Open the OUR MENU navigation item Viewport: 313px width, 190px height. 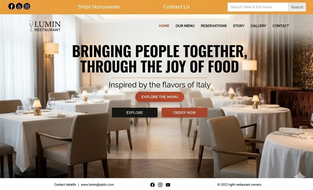185,26
